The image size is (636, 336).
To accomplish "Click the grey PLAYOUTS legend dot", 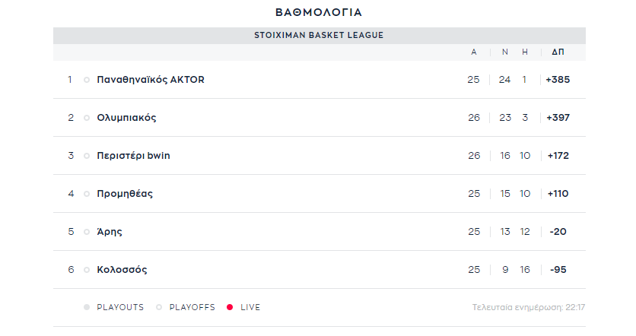I will 87,307.
